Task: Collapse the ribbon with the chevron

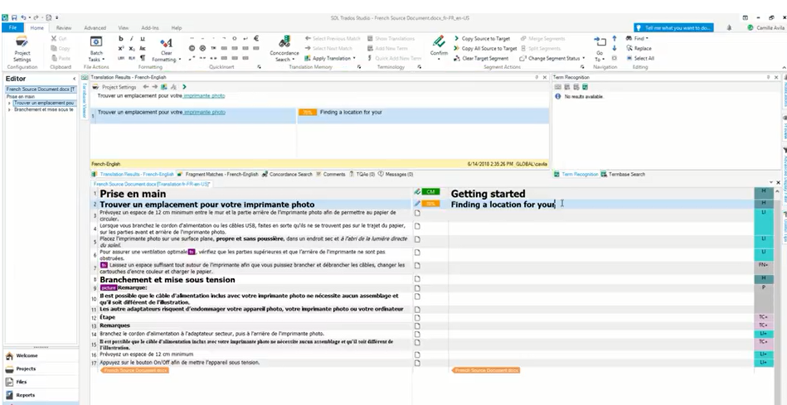Action: pos(784,67)
